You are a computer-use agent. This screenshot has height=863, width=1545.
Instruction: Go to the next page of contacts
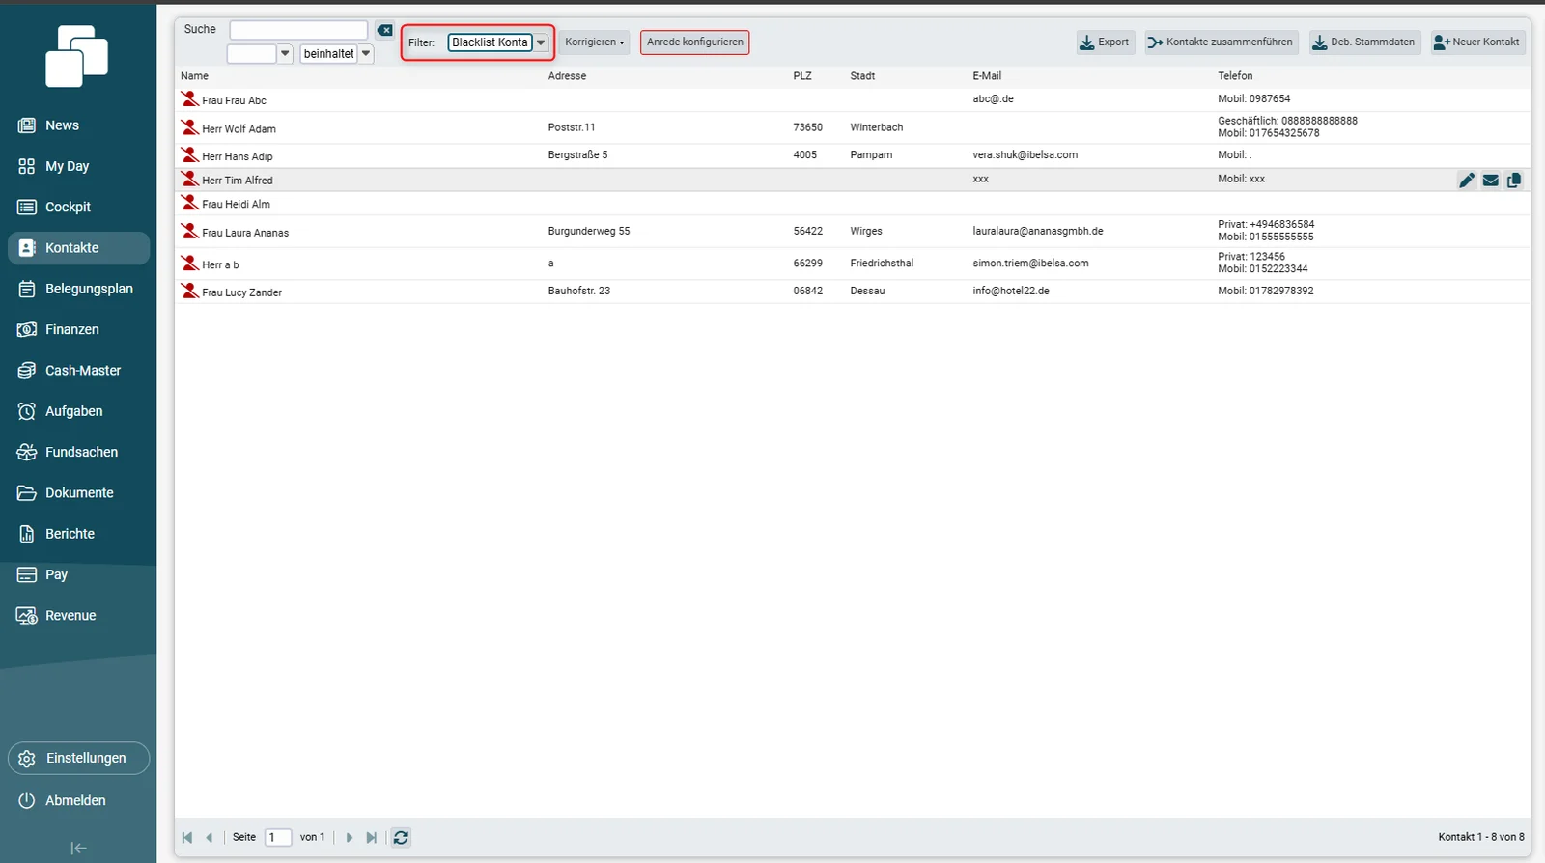[x=350, y=838]
